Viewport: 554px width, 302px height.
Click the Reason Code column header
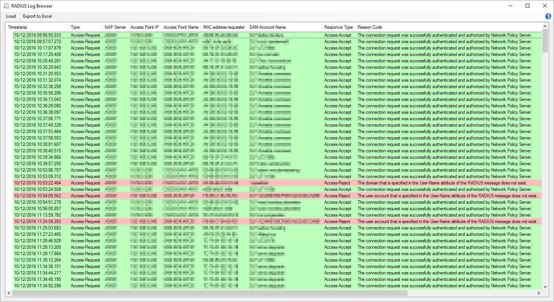(370, 27)
